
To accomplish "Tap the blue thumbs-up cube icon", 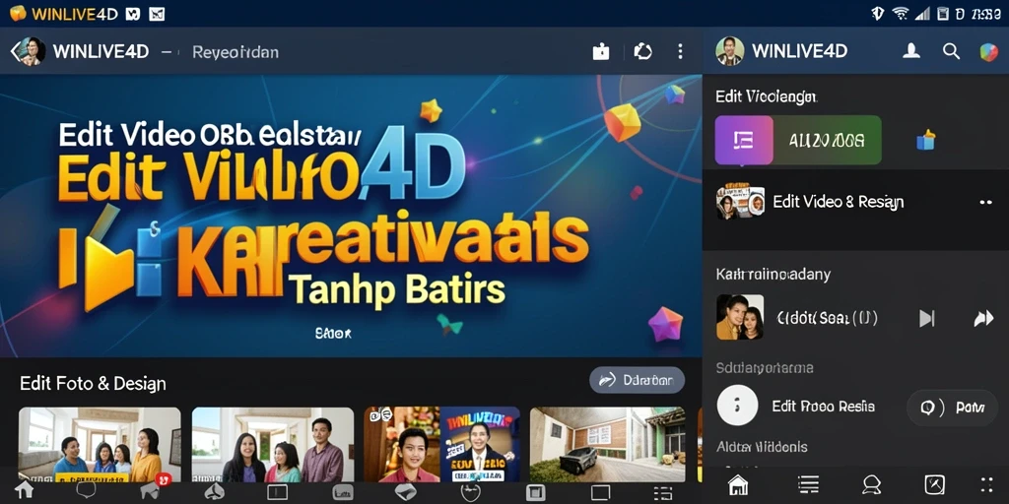I will (925, 140).
